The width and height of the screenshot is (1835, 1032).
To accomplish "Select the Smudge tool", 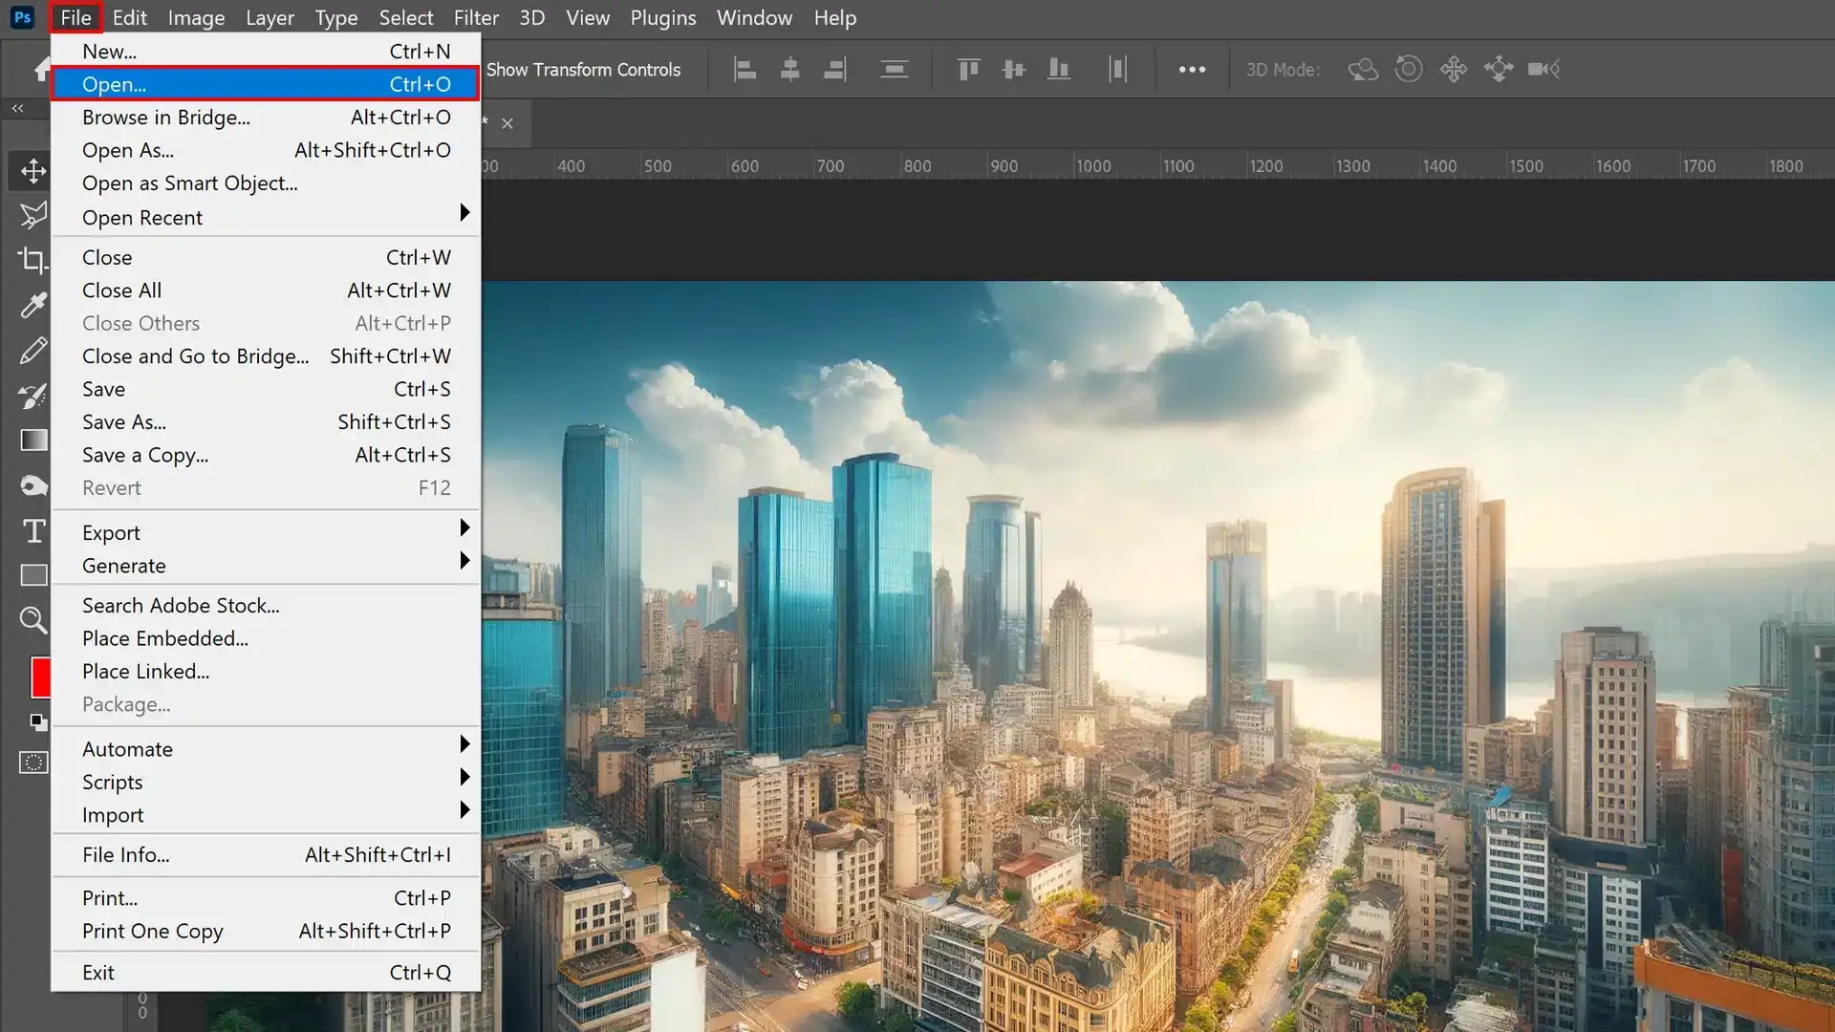I will [33, 485].
